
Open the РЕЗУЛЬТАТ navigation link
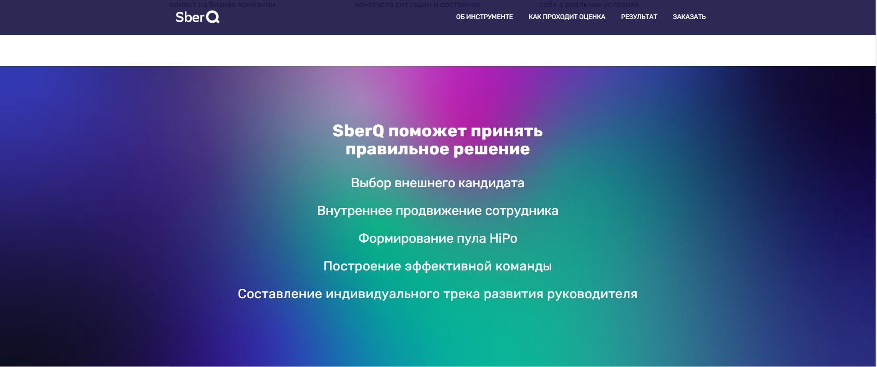click(x=639, y=17)
